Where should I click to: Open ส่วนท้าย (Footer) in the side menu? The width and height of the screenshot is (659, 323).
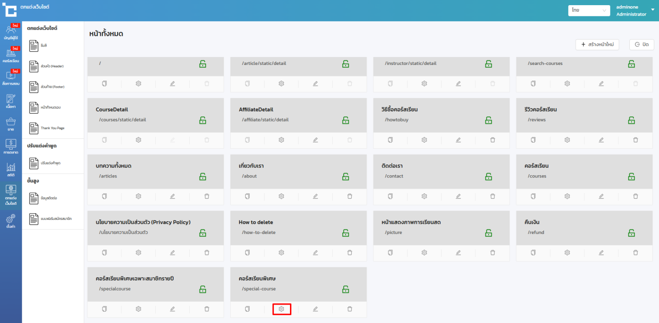point(46,87)
